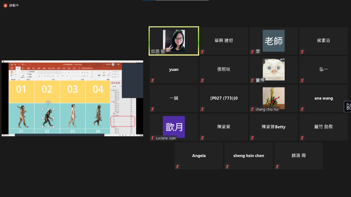The height and width of the screenshot is (197, 351).
Task: Select the Italic formatting icon
Action: (42, 76)
